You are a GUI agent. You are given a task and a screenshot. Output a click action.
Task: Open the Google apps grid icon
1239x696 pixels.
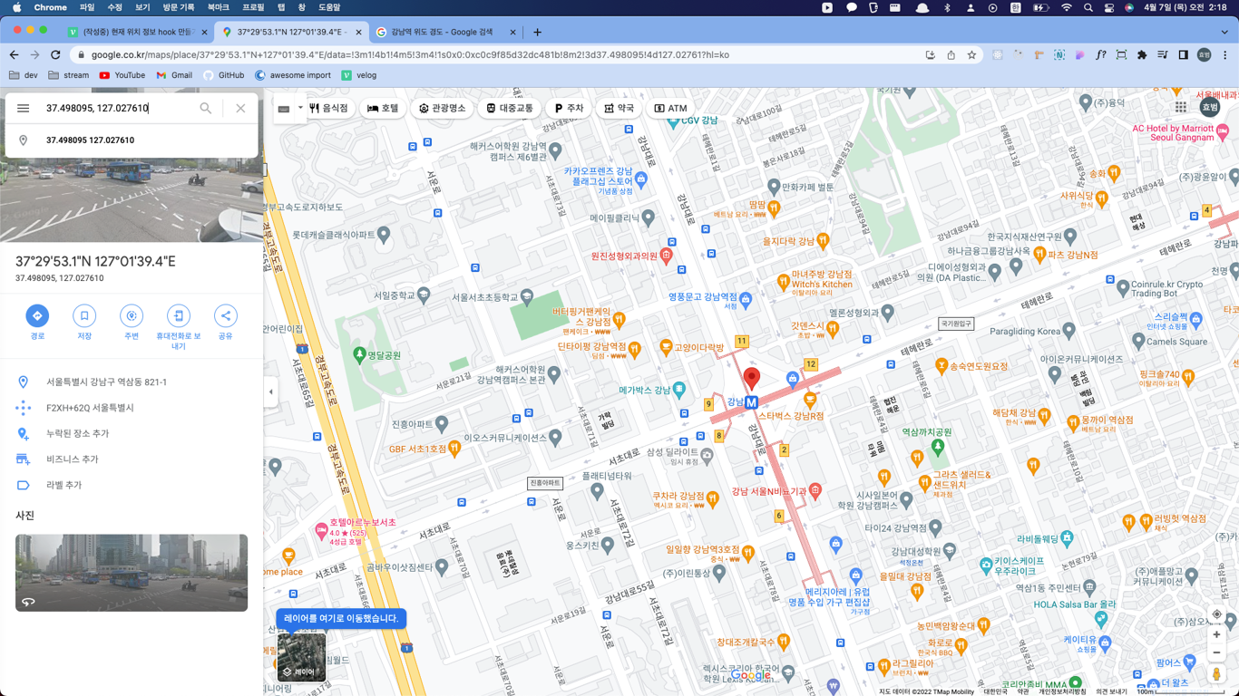tap(1180, 107)
